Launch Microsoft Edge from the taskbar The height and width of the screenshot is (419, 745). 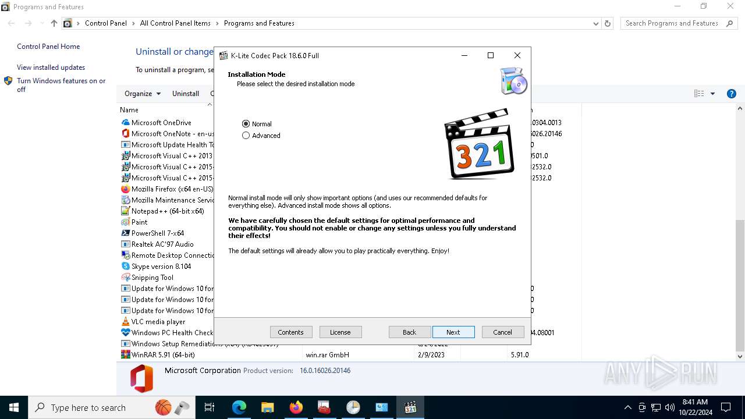(239, 407)
